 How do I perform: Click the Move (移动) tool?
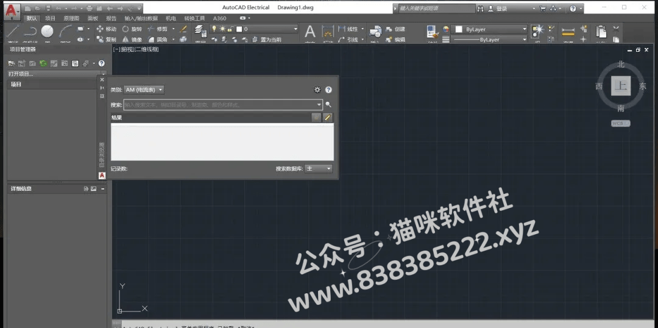point(106,29)
